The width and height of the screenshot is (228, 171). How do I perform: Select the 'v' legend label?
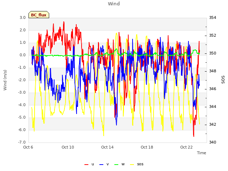108,164
